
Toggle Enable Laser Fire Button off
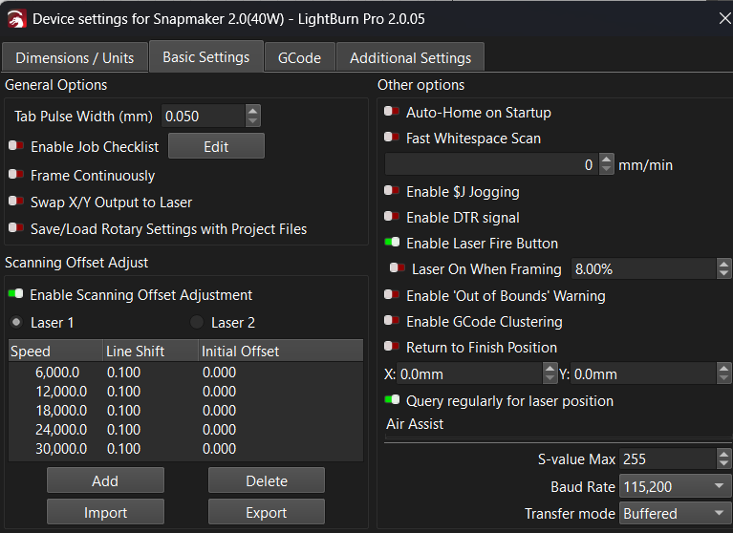(392, 244)
